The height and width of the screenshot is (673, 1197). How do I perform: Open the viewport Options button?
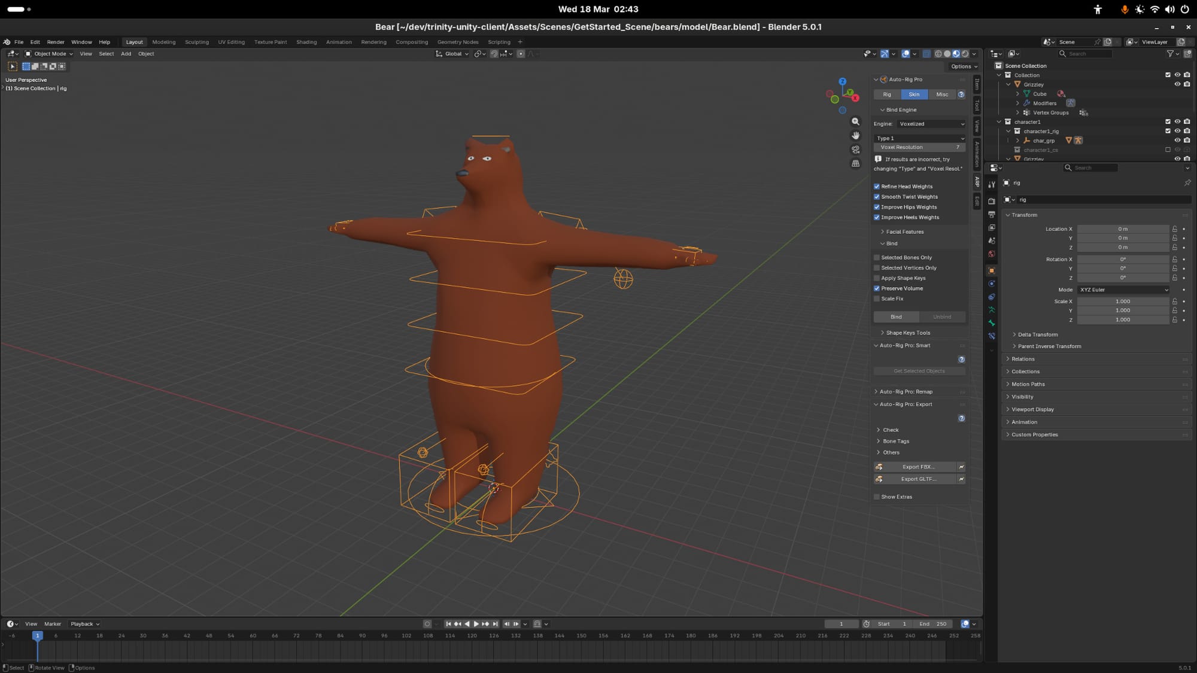(964, 66)
